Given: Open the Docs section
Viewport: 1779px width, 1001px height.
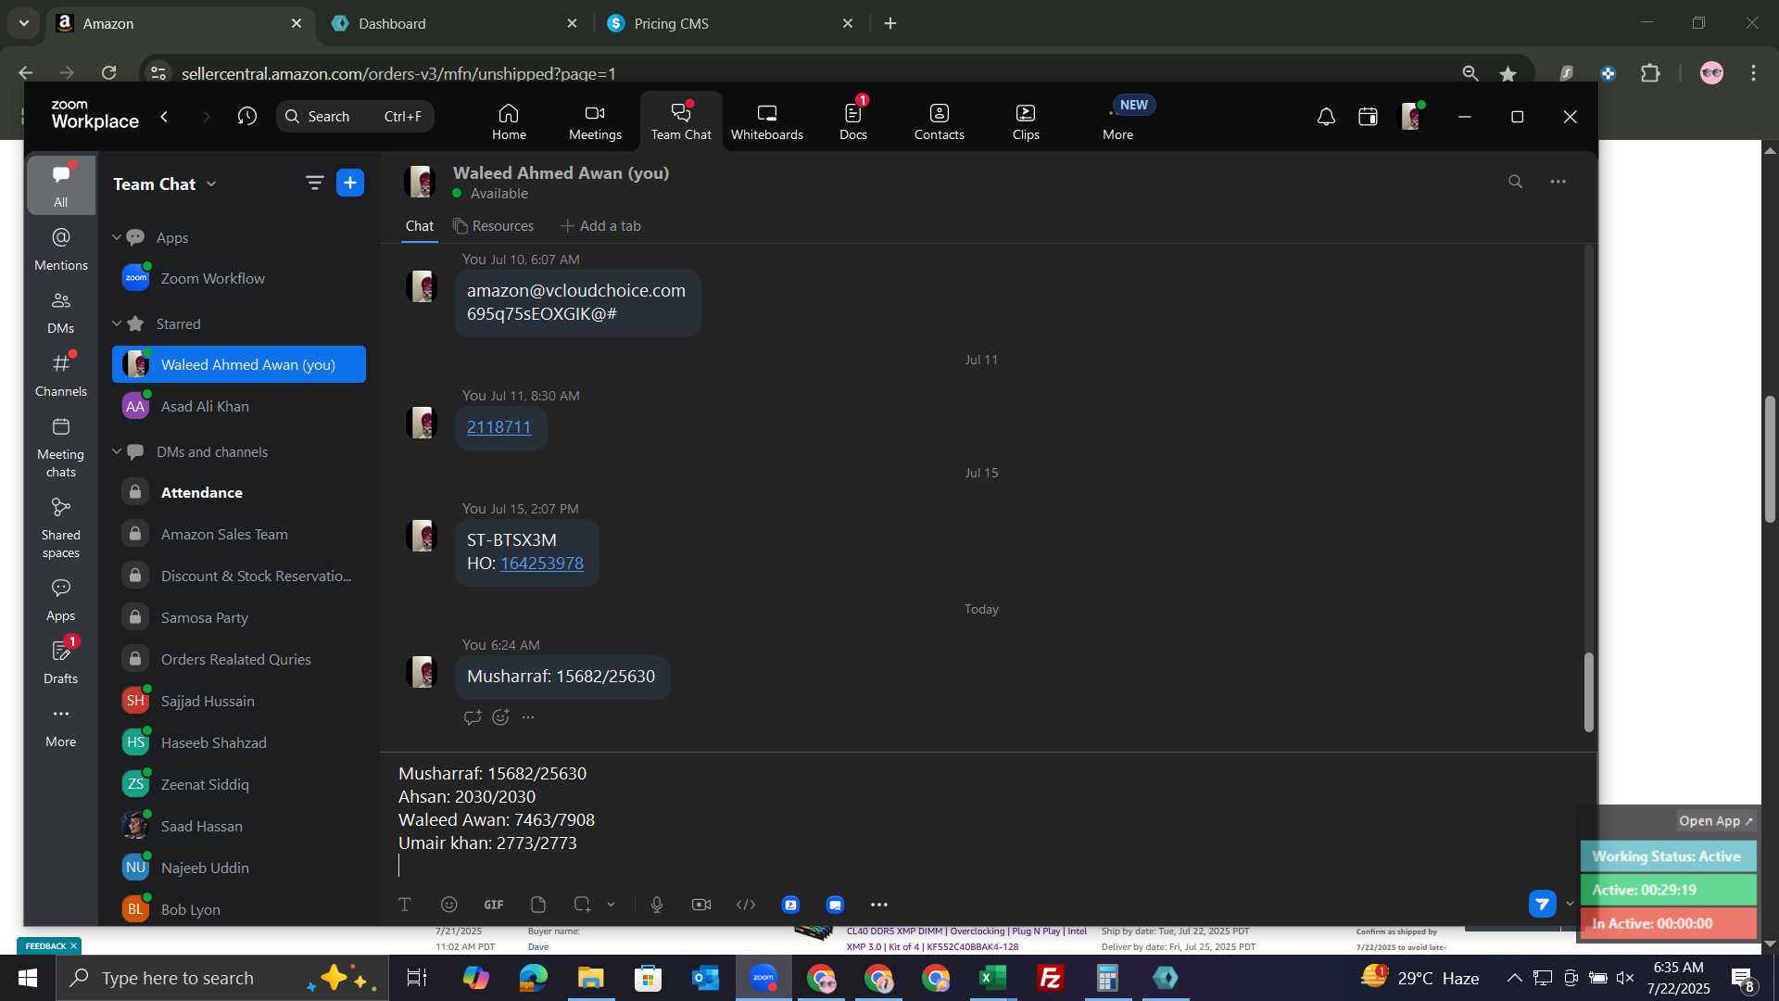Looking at the screenshot, I should pyautogui.click(x=853, y=121).
